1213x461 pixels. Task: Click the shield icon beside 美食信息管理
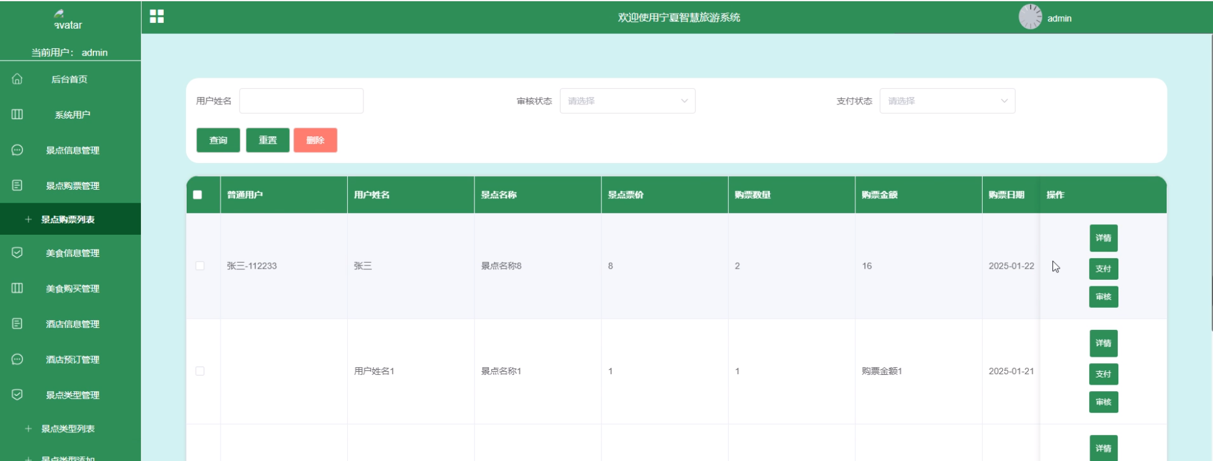[17, 252]
